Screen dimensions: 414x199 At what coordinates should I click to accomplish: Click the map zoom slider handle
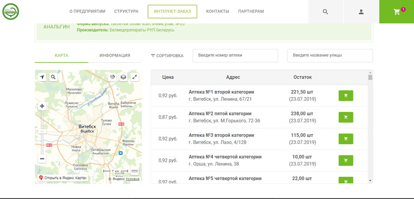[42, 132]
